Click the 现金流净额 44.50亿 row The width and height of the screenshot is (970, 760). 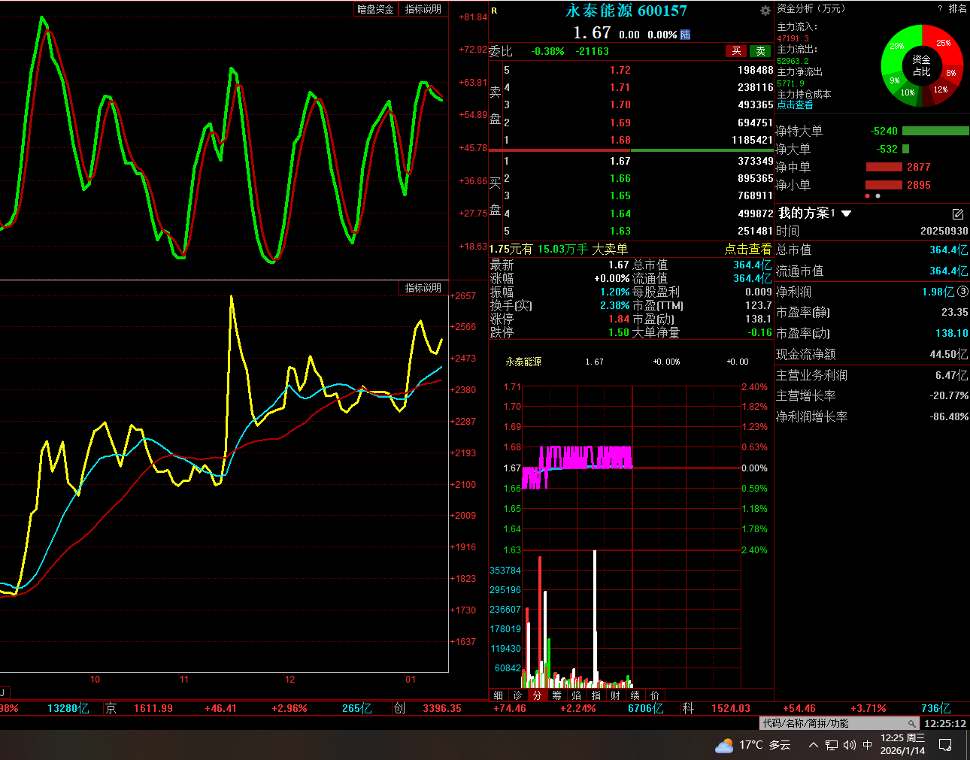pos(872,354)
